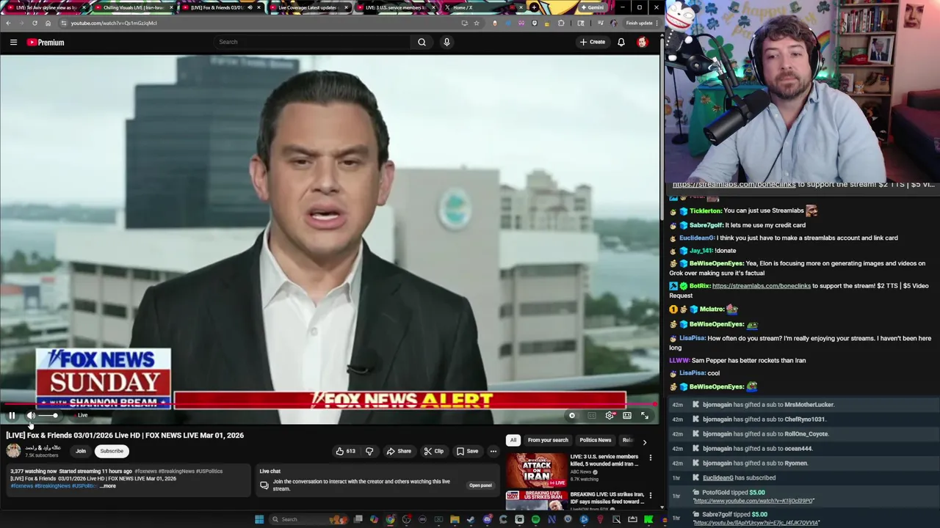Toggle the subtitles icon in player controls
The image size is (940, 528).
pos(591,416)
